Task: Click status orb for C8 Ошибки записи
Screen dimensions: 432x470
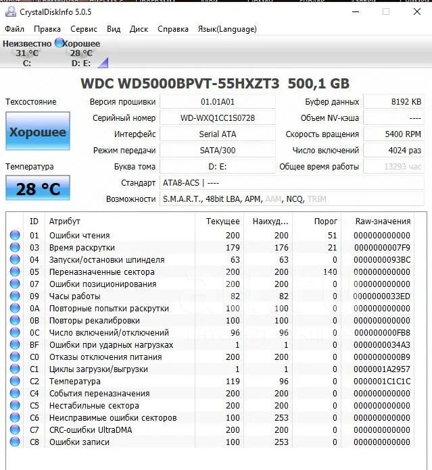Action: point(15,442)
